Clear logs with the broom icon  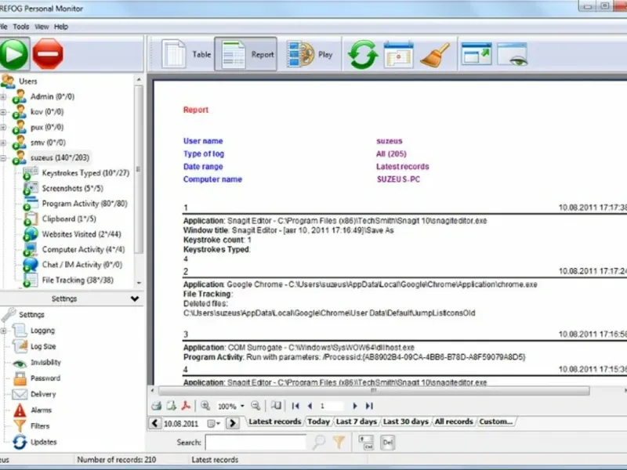(435, 54)
